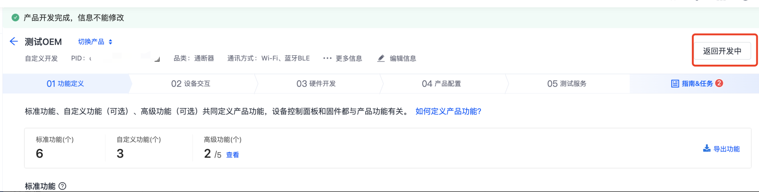The width and height of the screenshot is (759, 192).
Task: Click the green success checkmark icon
Action: (15, 18)
